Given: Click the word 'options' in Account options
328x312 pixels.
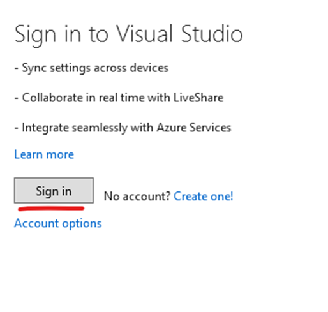Looking at the screenshot, I should click(82, 224).
